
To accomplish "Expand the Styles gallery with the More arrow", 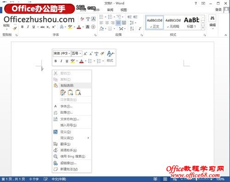I will [x=203, y=28].
